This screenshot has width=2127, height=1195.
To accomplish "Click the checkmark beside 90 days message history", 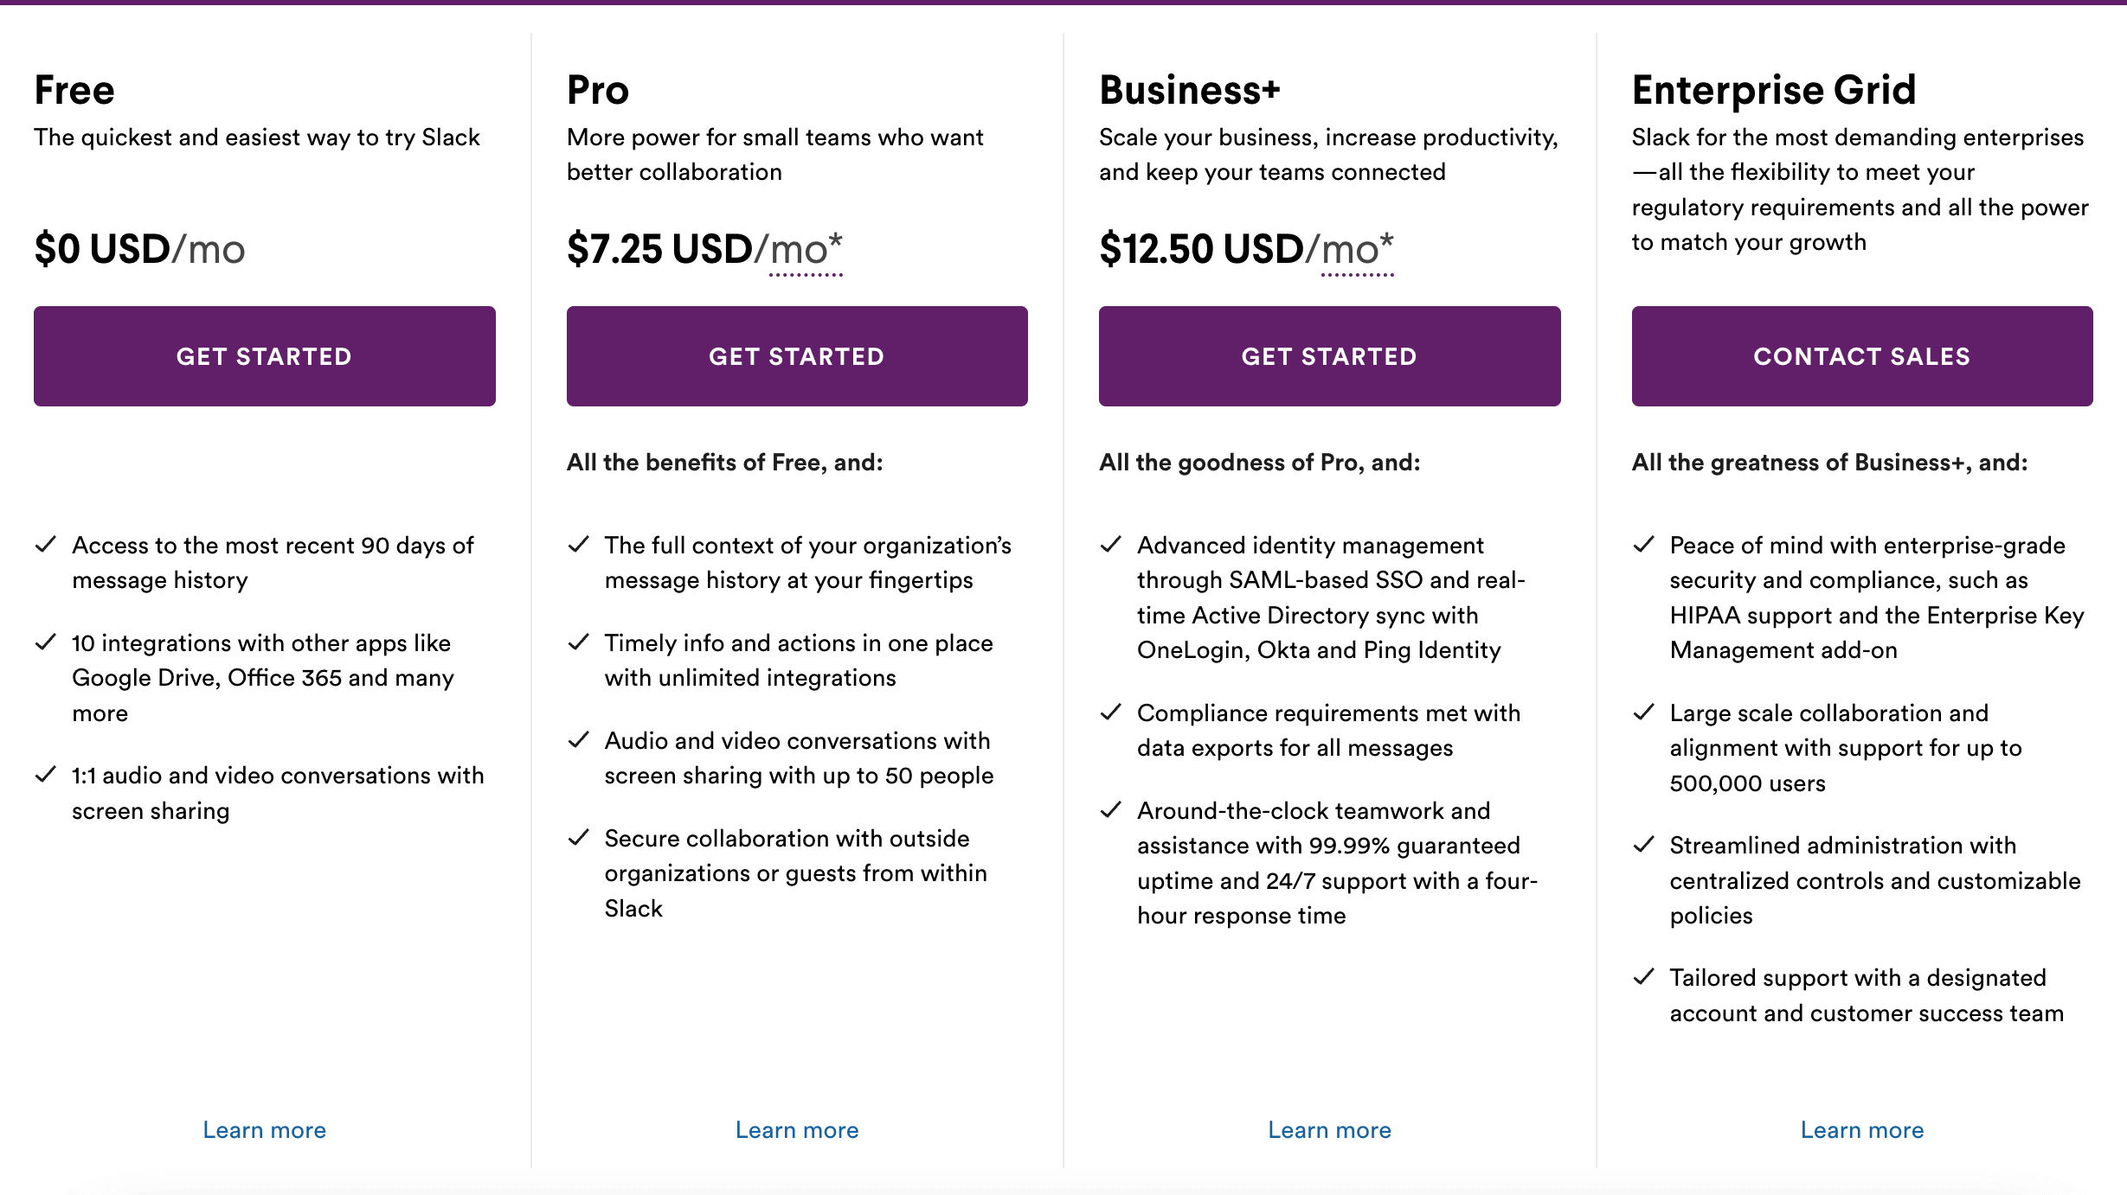I will (45, 545).
